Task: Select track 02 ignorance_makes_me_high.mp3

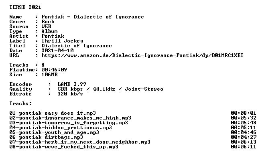Action: (70, 118)
